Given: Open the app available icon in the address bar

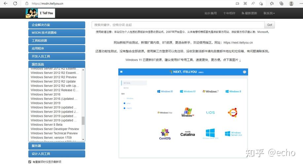Looking at the screenshot, I should 237,4.
